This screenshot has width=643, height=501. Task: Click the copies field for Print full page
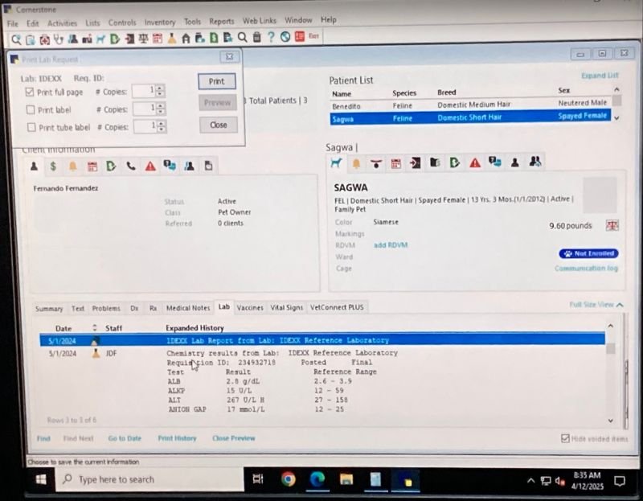[144, 91]
